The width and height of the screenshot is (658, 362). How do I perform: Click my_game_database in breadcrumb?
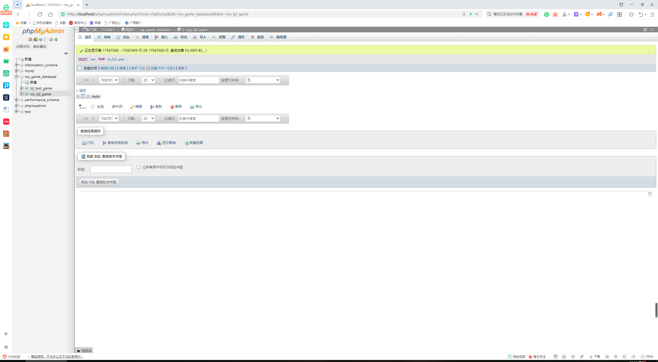click(x=156, y=30)
